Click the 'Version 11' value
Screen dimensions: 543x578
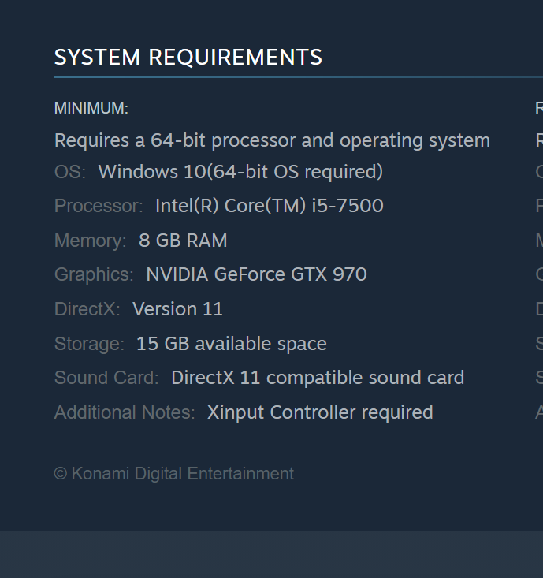coord(177,309)
